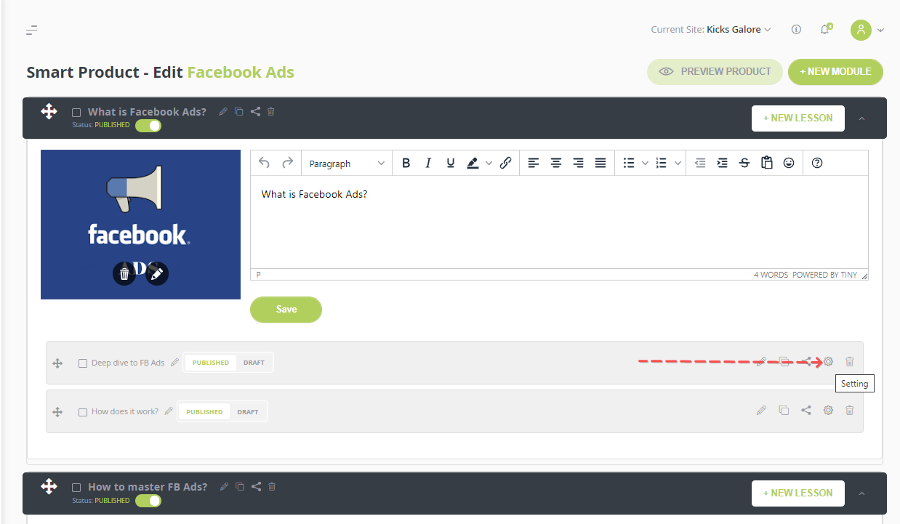Delete the How does it work lesson

[x=849, y=410]
